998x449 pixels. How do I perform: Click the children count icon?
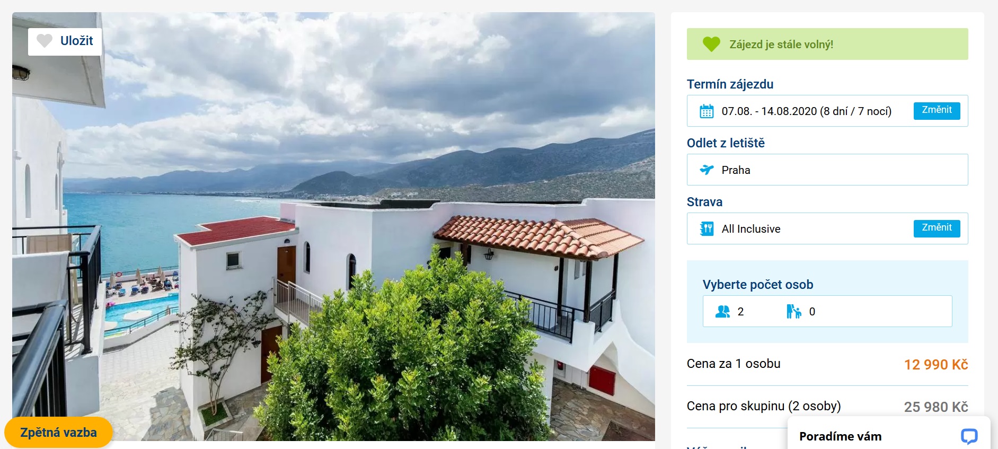tap(793, 312)
